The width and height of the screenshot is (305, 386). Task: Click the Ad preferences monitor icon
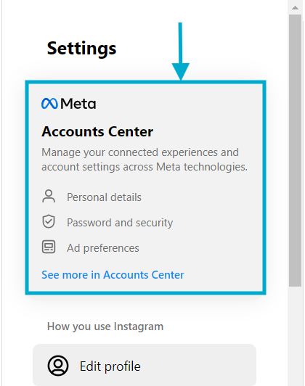click(49, 247)
